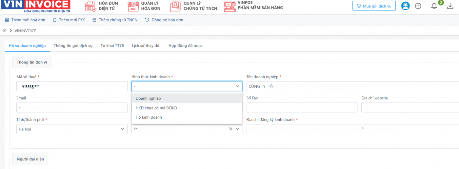Select Hộ kinh doanh option
The width and height of the screenshot is (459, 169).
pos(187,117)
